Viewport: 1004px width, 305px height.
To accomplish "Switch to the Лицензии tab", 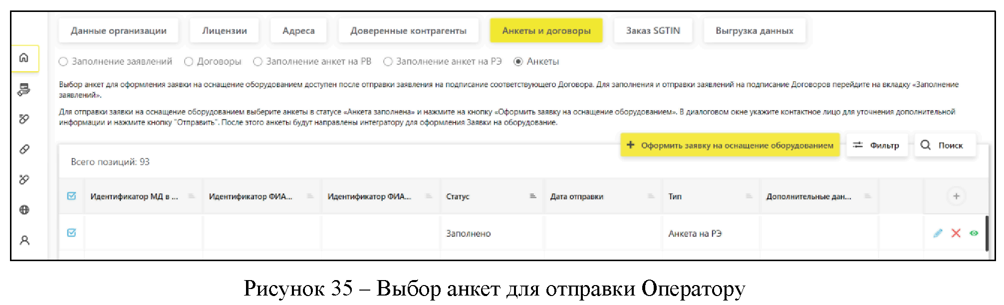I will pos(224,31).
